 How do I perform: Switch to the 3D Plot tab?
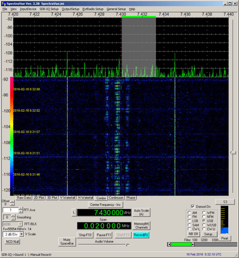coord(52,198)
